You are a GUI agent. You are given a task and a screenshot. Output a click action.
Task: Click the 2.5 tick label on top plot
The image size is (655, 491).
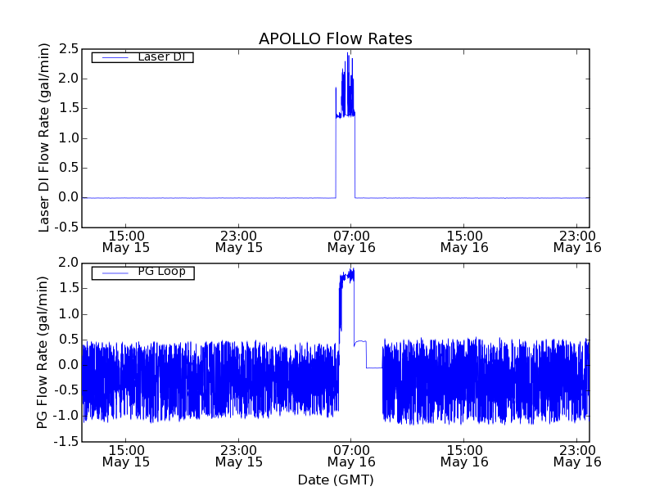(x=68, y=49)
